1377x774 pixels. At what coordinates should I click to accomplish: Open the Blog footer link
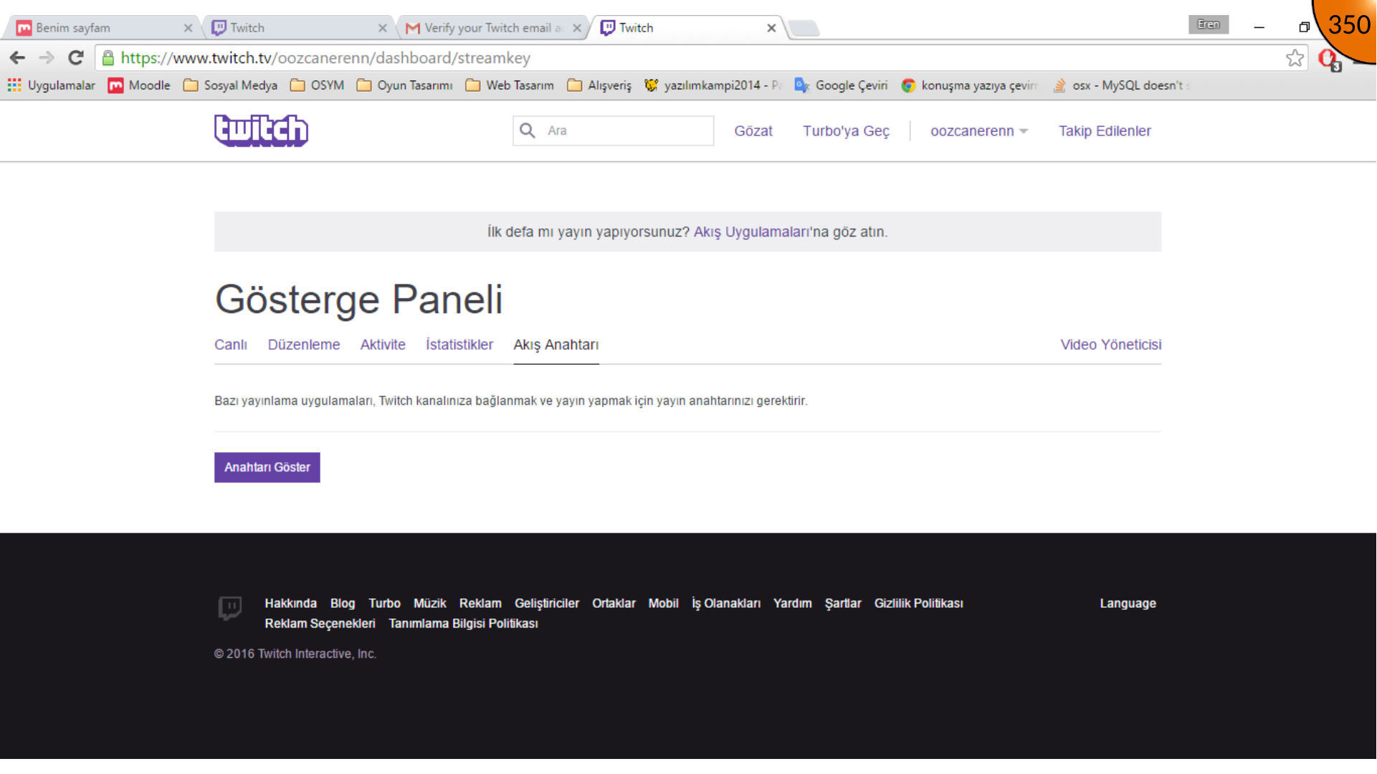click(x=343, y=603)
